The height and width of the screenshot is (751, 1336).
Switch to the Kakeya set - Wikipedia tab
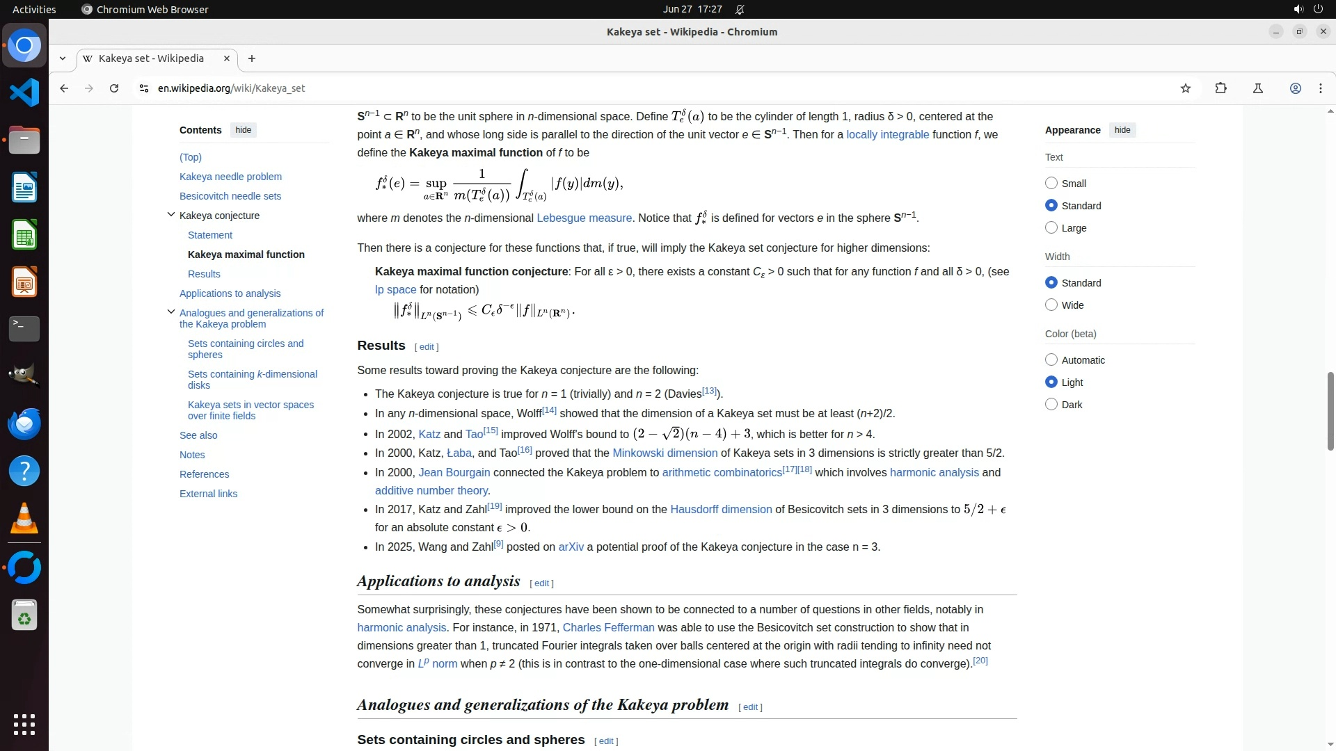click(151, 58)
